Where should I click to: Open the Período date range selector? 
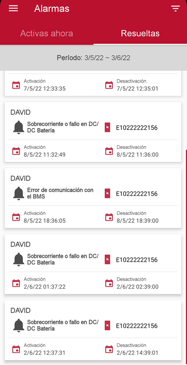[x=93, y=58]
